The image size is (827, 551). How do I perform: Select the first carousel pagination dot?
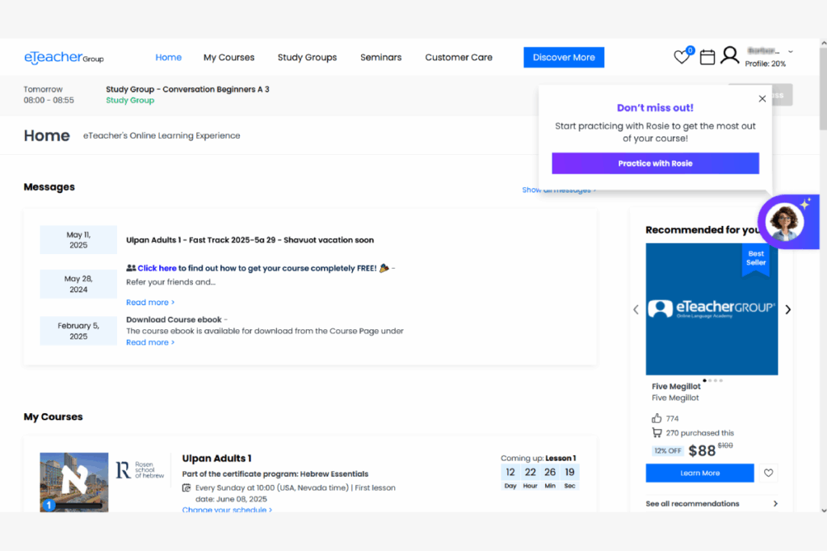[x=704, y=380]
